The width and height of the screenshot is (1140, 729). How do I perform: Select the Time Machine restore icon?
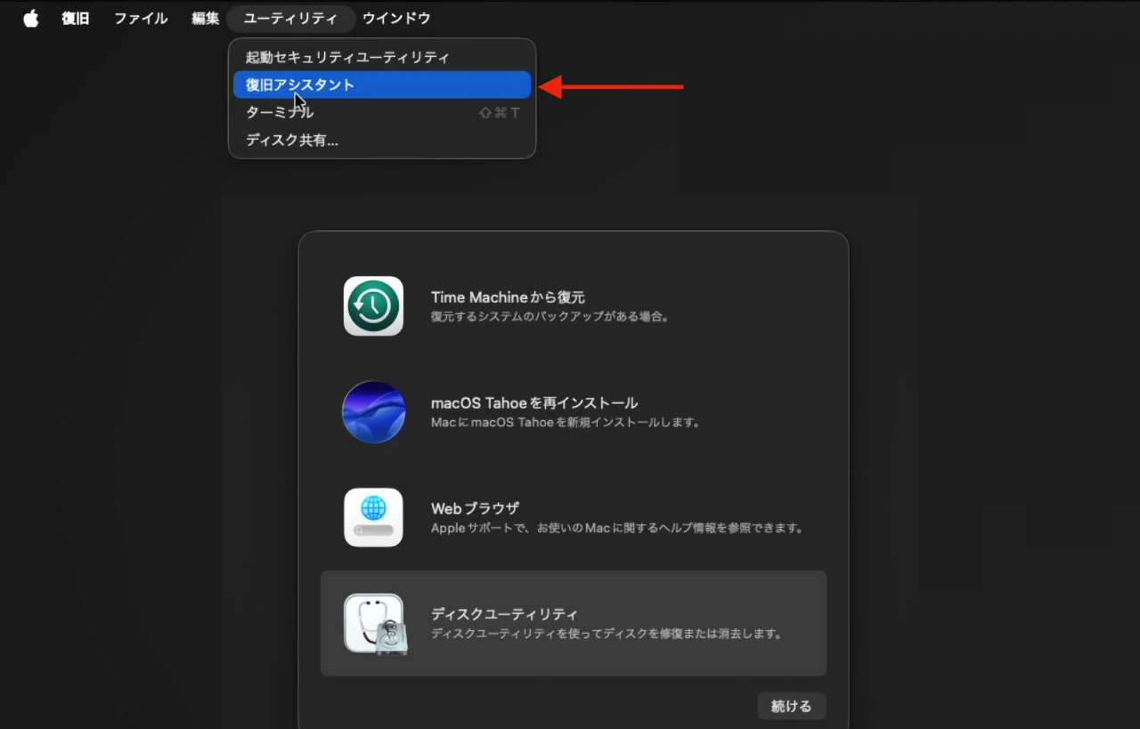[x=373, y=305]
